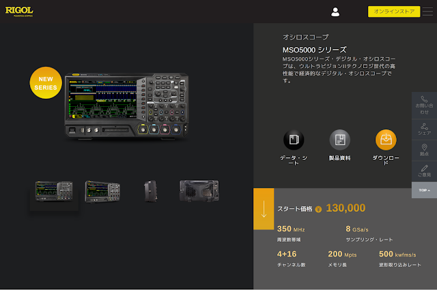
Task: Click the 8 GSa/s sampling rate value
Action: (357, 229)
